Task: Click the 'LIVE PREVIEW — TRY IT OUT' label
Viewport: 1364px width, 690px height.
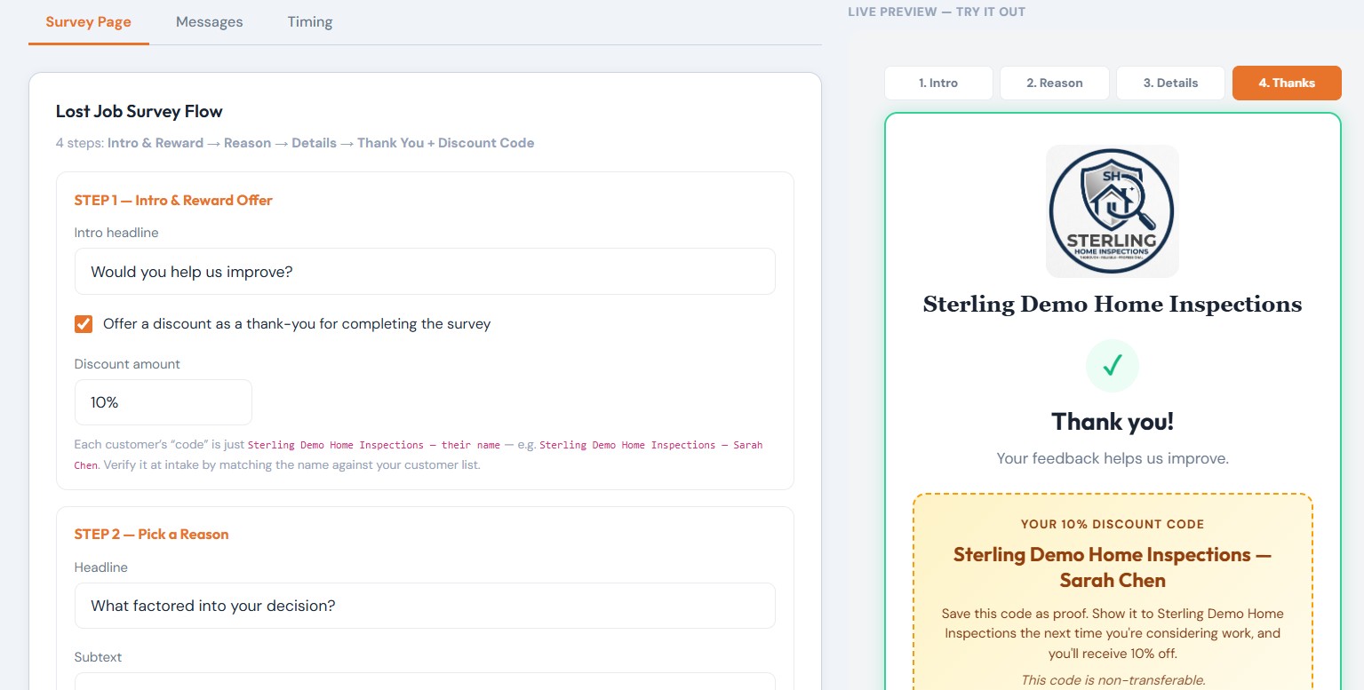Action: click(x=937, y=12)
